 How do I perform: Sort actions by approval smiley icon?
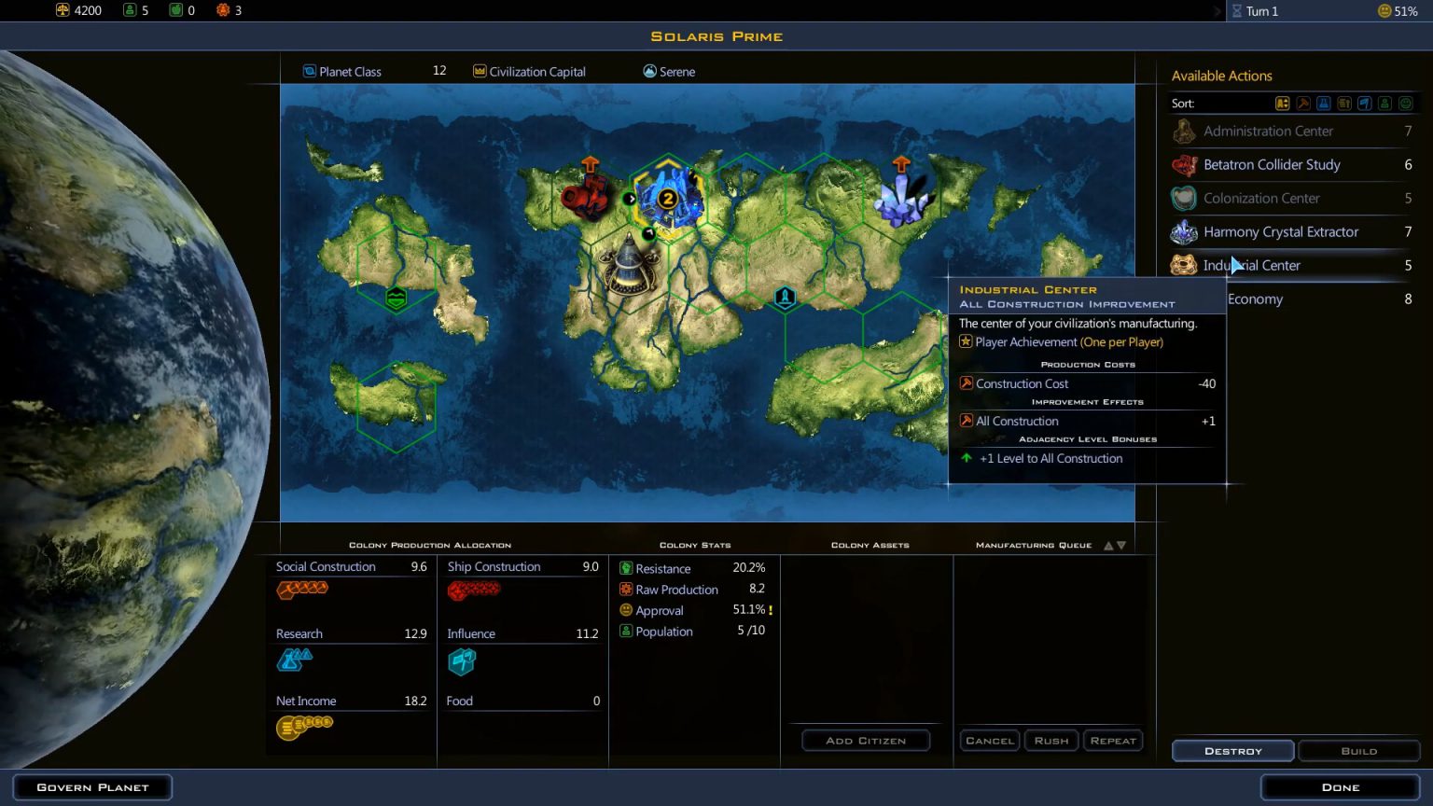pyautogui.click(x=1406, y=104)
